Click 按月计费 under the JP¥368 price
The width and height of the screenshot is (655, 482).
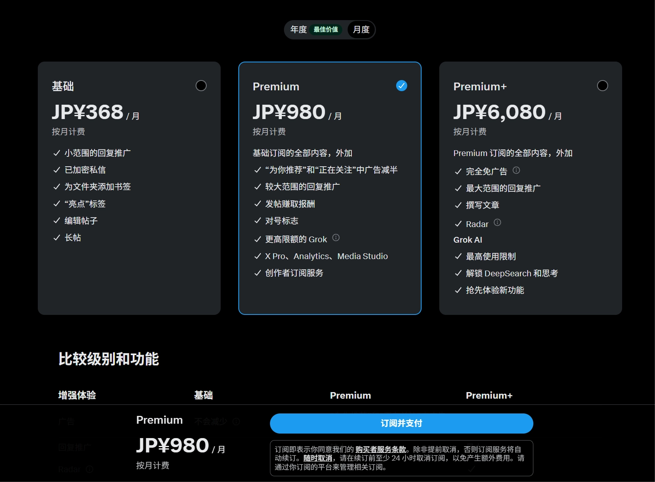[x=68, y=132]
